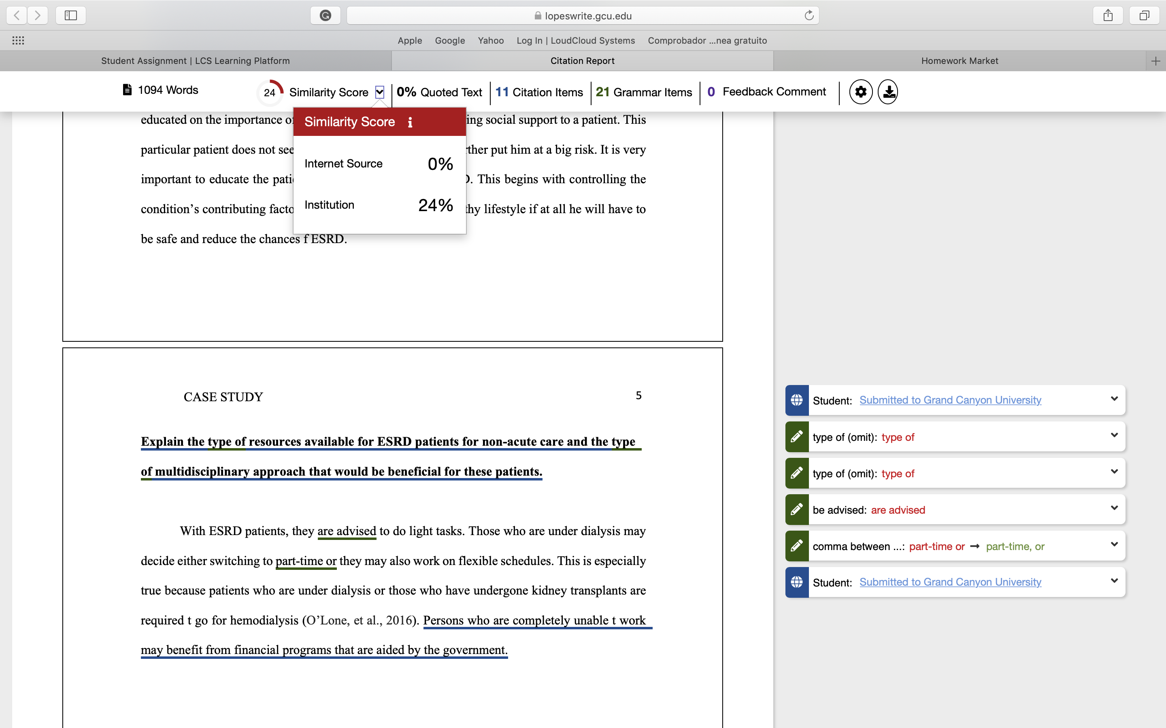Click the globe icon on the first Student card
1166x728 pixels.
[797, 400]
